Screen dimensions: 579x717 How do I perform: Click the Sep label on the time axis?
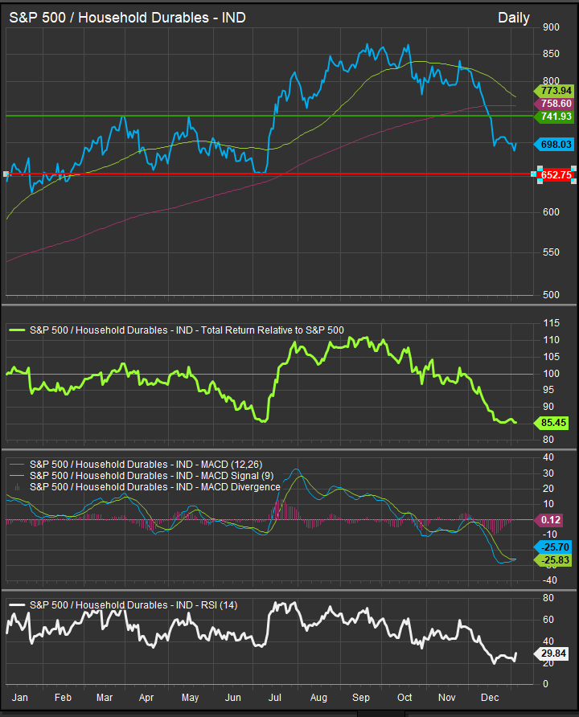coord(360,698)
